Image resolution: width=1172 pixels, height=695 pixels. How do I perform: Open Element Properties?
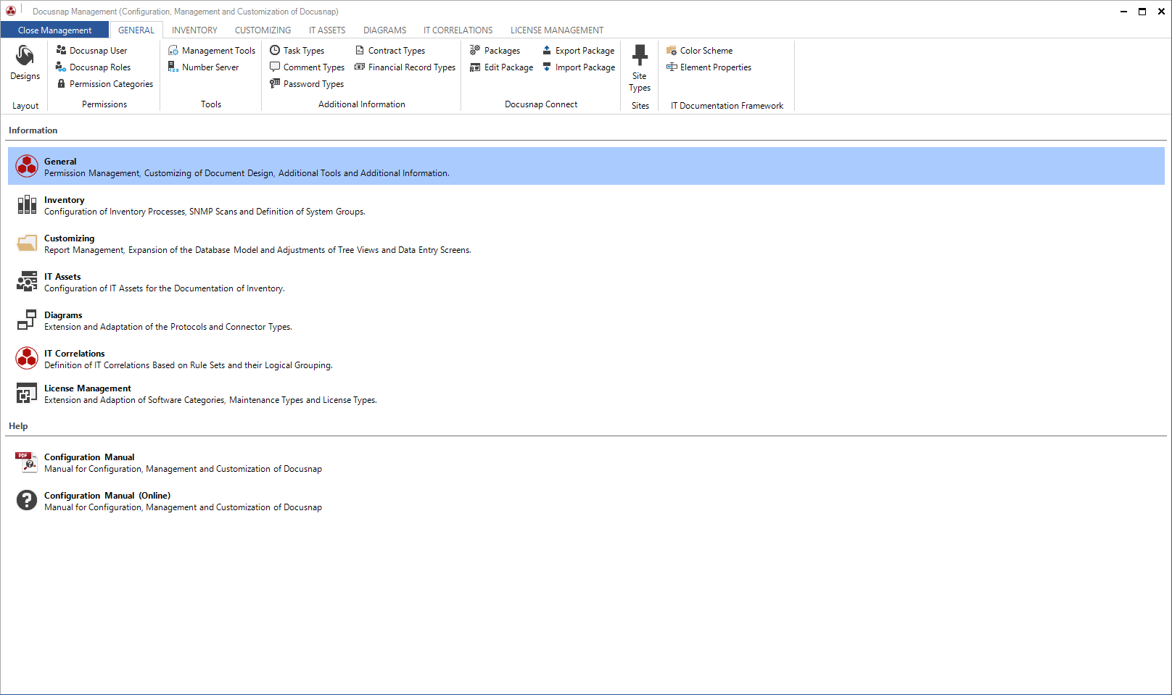click(x=709, y=67)
